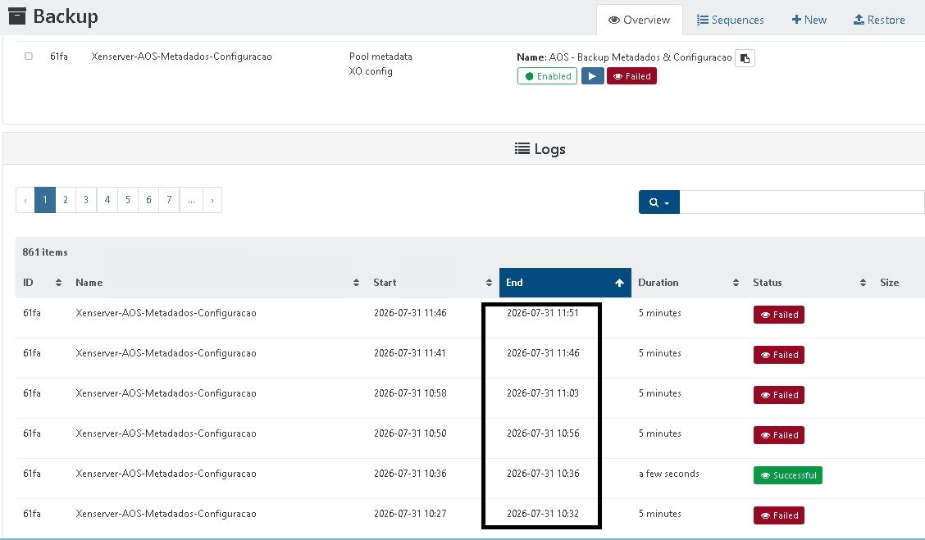Click the pagination ellipsis button
Screen dimensions: 925x540
(x=191, y=200)
